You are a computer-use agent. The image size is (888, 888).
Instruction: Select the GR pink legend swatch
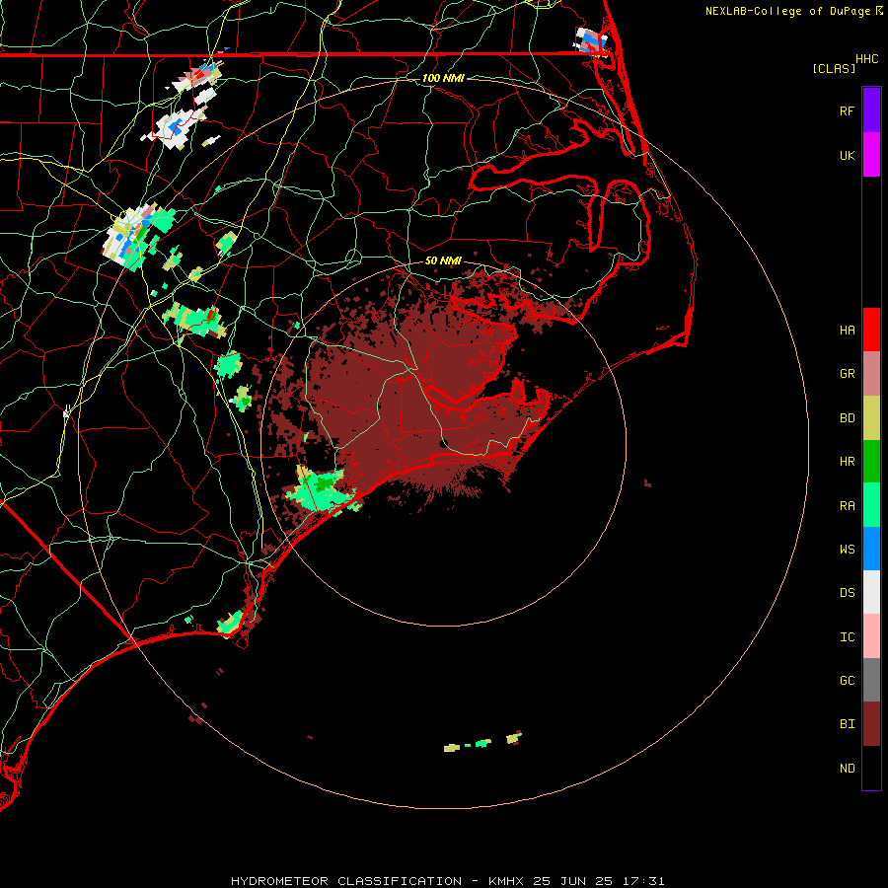tap(871, 374)
